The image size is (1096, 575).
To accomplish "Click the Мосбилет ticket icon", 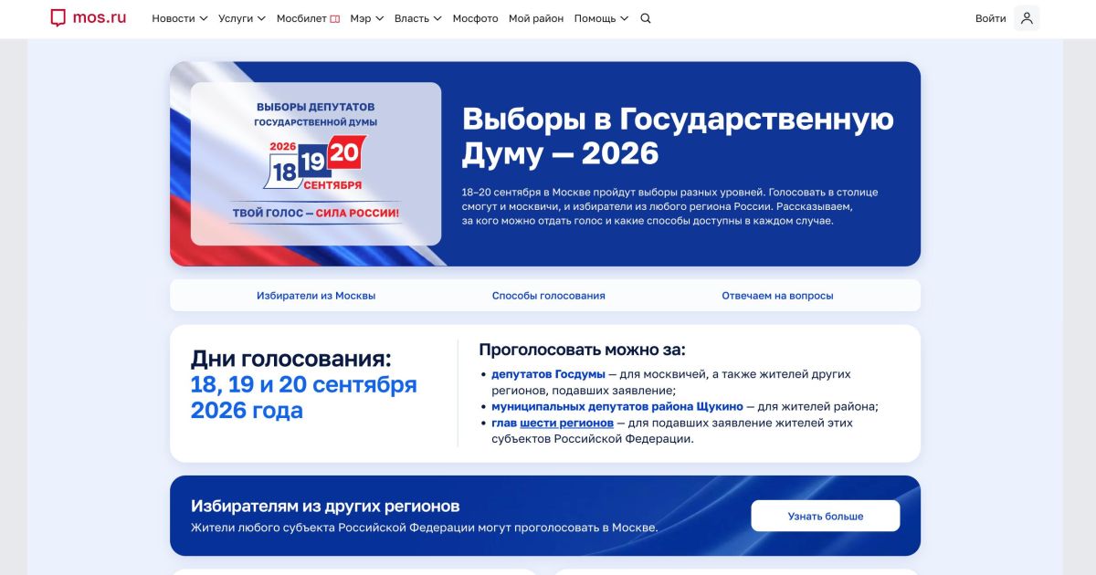I will click(x=335, y=18).
